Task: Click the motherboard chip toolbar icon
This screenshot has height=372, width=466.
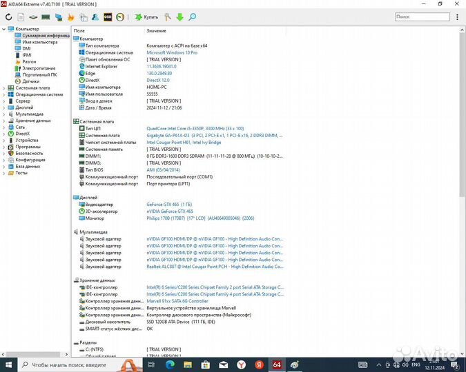Action: (x=33, y=17)
